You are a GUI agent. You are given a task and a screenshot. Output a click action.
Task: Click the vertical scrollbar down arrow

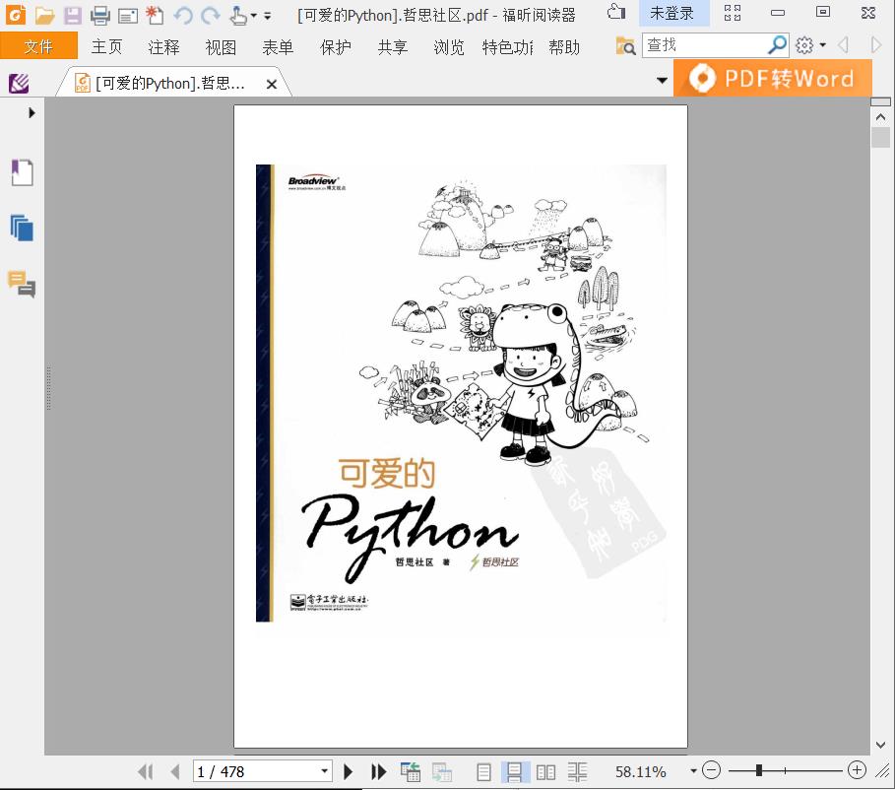pyautogui.click(x=880, y=745)
